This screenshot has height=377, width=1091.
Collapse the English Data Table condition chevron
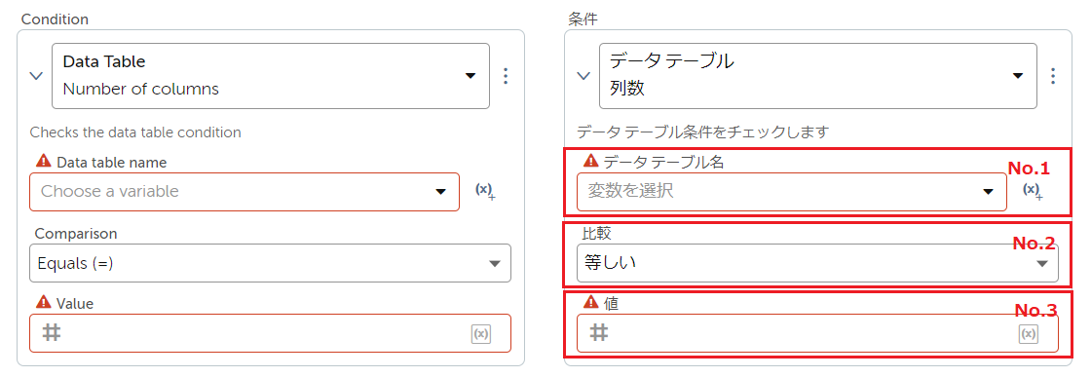tap(35, 76)
